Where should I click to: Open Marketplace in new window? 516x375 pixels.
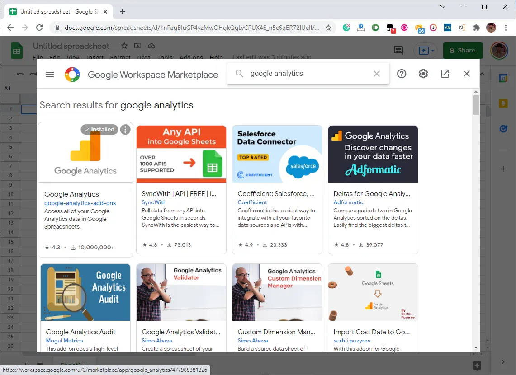pos(445,74)
